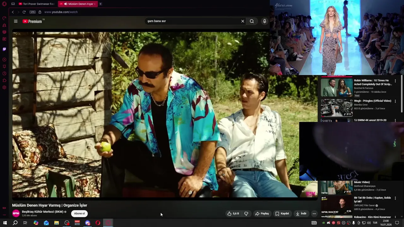Dislike the video with thumbs-down
This screenshot has width=404, height=227.
pyautogui.click(x=246, y=213)
